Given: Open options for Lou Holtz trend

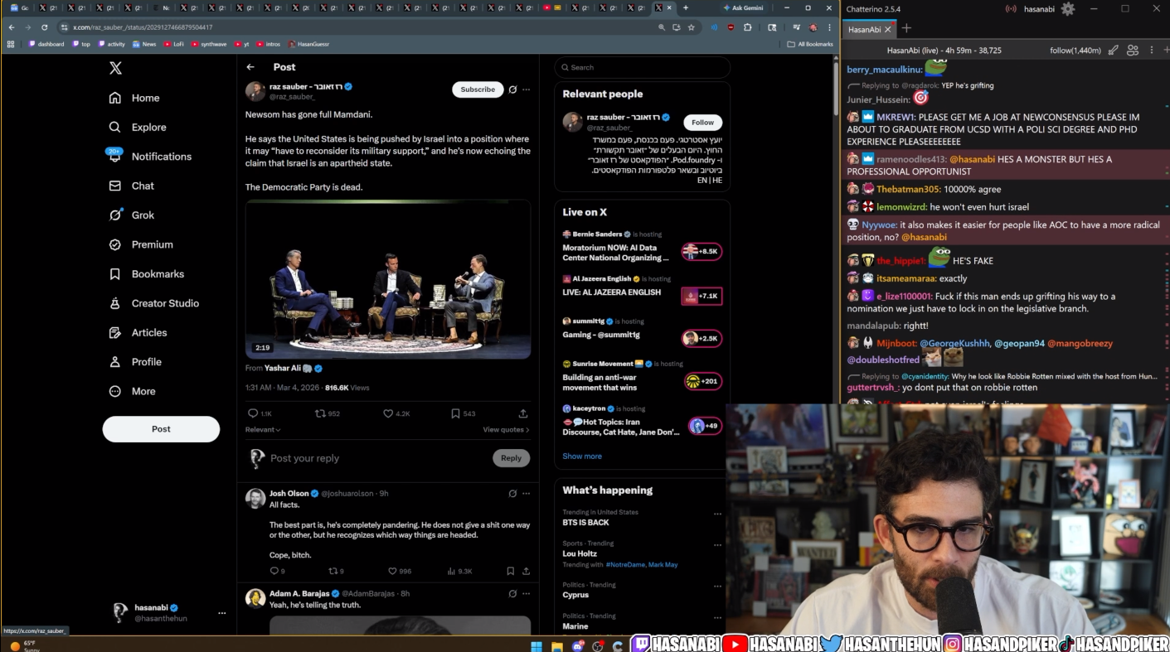Looking at the screenshot, I should 718,545.
